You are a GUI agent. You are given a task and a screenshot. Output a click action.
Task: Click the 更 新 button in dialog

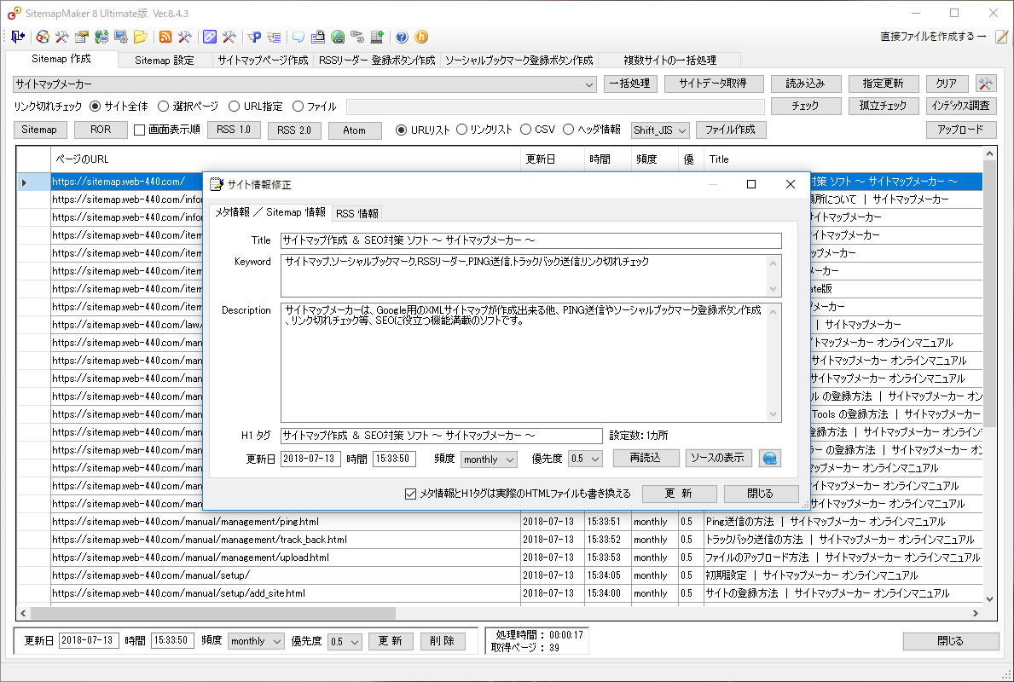pos(679,494)
